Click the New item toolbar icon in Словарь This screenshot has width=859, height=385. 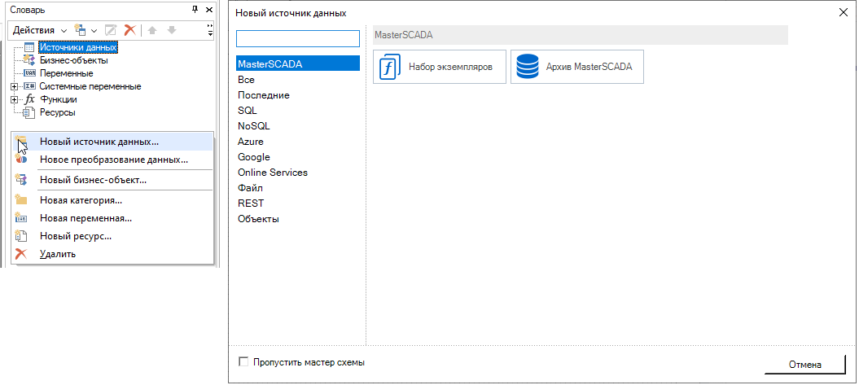[81, 30]
